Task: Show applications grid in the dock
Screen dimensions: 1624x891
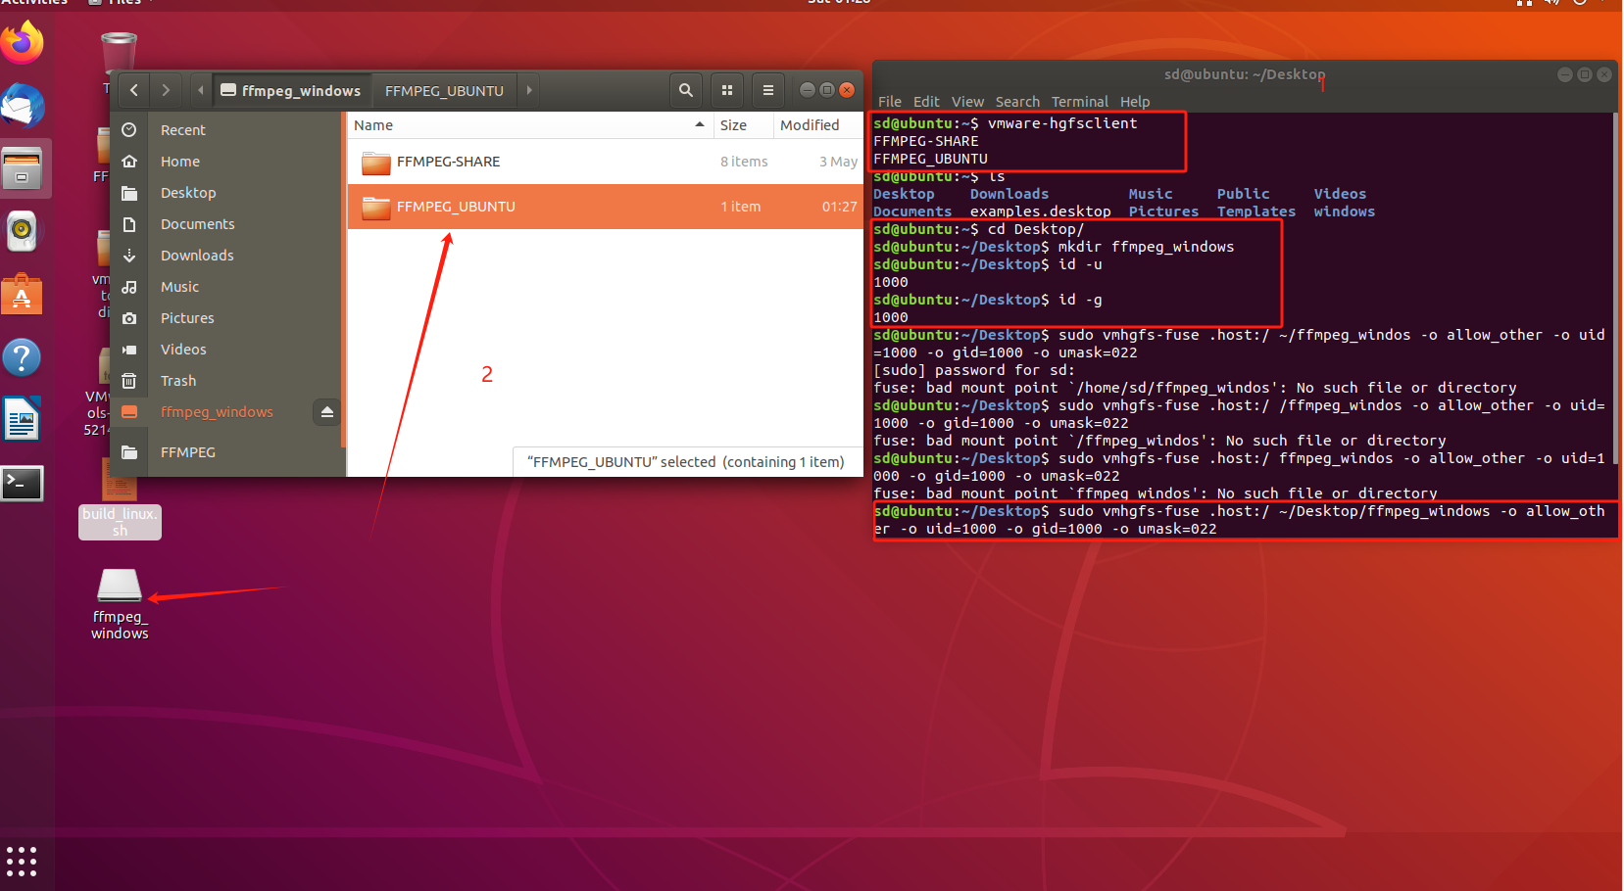Action: [x=22, y=862]
